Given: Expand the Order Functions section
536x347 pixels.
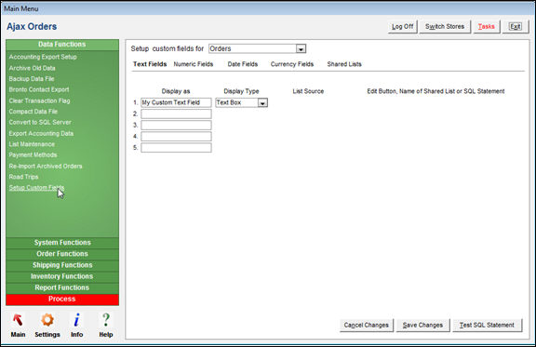Looking at the screenshot, I should tap(62, 254).
